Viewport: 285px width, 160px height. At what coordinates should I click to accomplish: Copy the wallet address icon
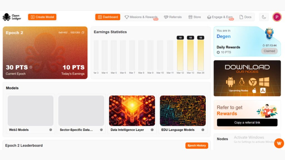[x=83, y=32]
